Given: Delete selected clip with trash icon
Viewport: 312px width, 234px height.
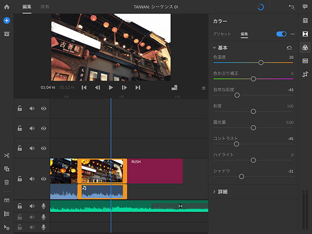Looking at the screenshot, I should 6,183.
